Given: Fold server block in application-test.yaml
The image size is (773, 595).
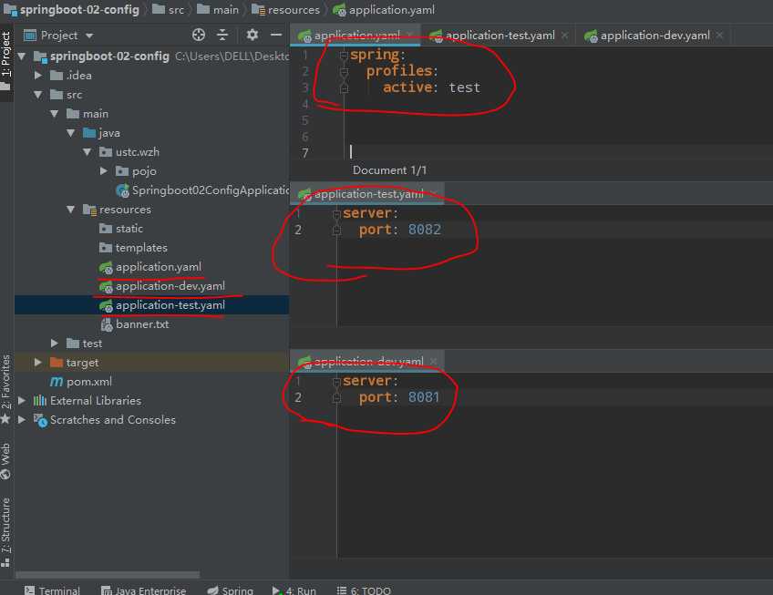Looking at the screenshot, I should click(x=336, y=214).
